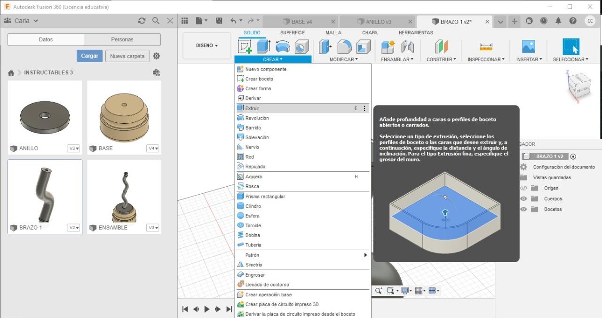Close the data panel
The image size is (602, 318).
coord(170,21)
